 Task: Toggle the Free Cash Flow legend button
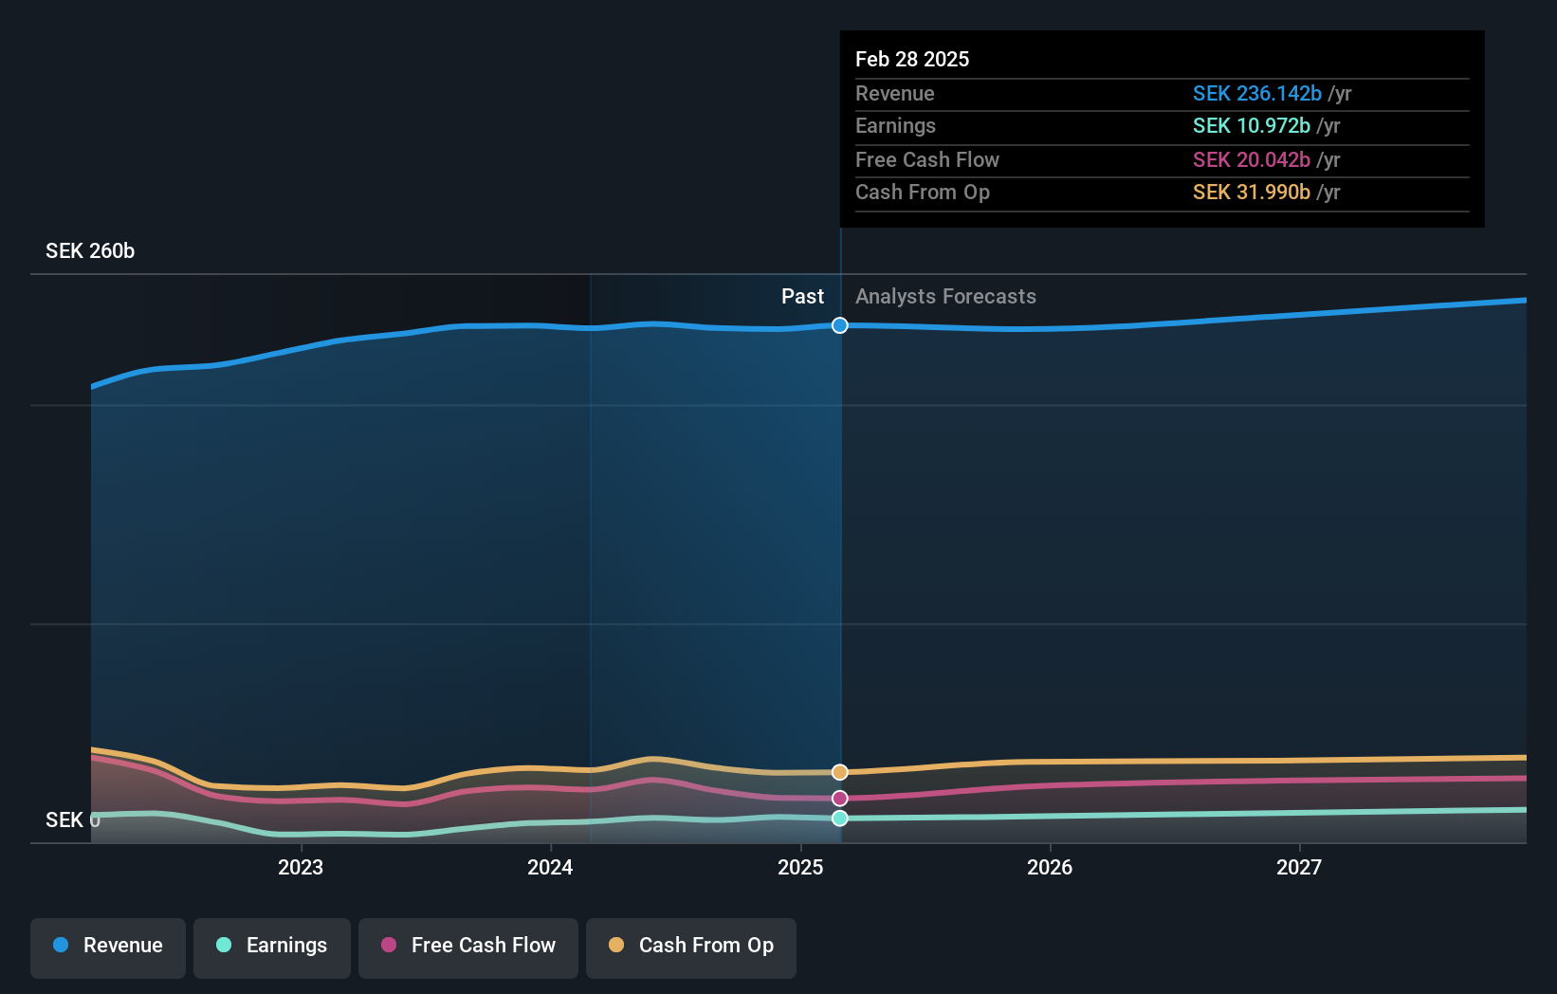tap(468, 948)
